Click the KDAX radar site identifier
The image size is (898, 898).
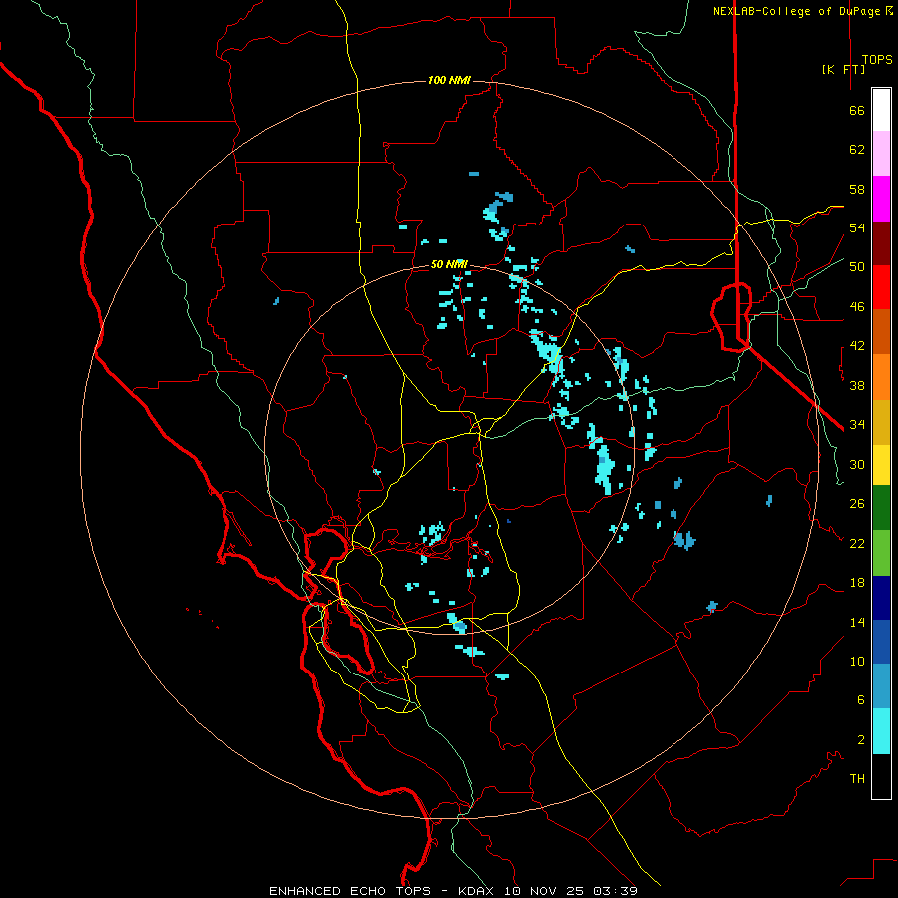[x=478, y=891]
